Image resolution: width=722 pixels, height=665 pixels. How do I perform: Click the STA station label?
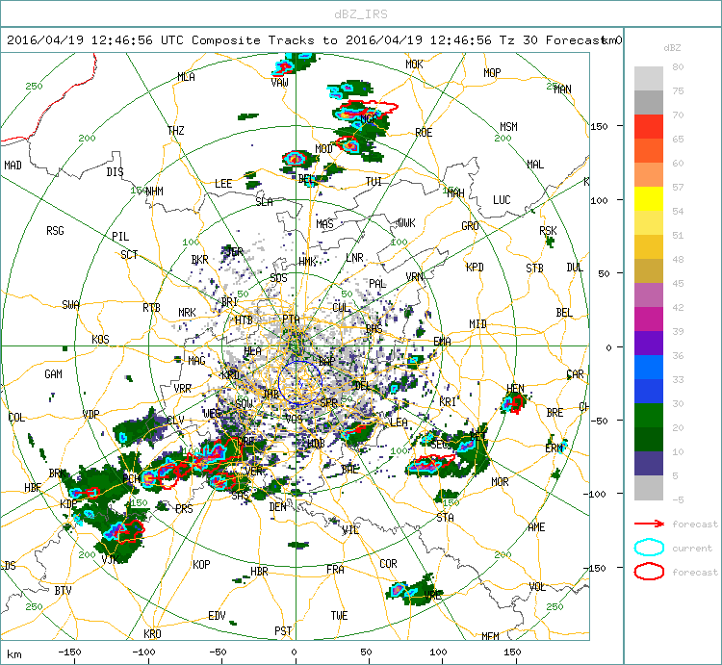[x=446, y=518]
